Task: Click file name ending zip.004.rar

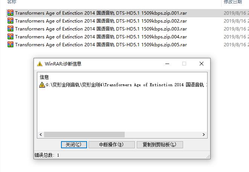Action: tap(101, 37)
